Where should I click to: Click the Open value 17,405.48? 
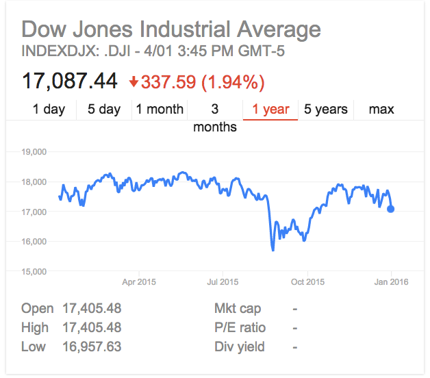click(92, 308)
